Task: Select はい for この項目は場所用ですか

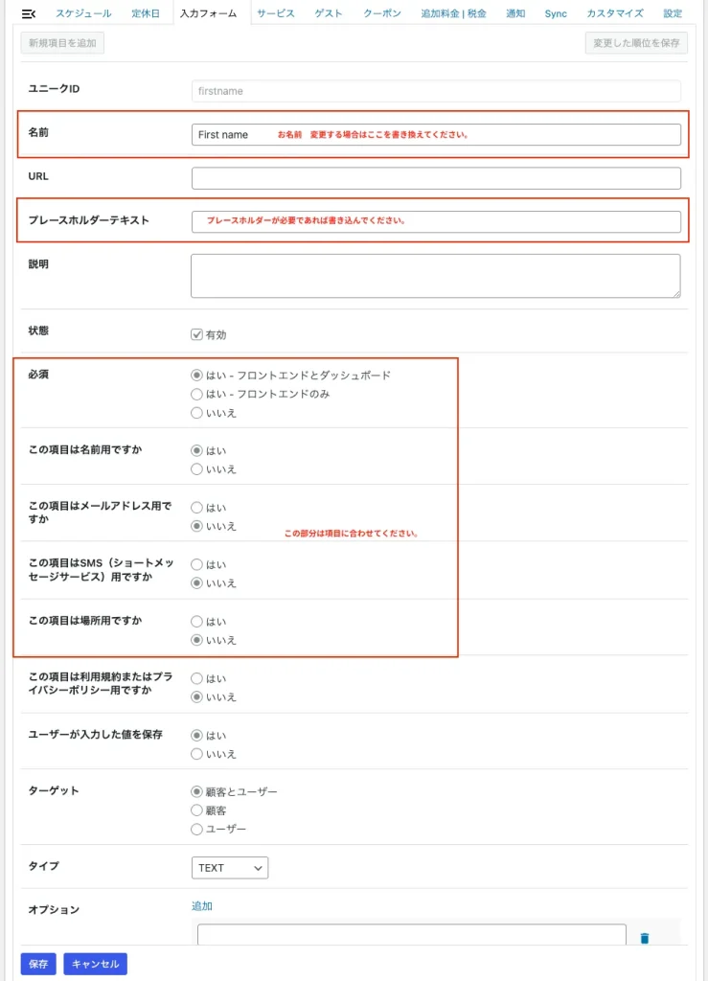Action: (x=196, y=621)
